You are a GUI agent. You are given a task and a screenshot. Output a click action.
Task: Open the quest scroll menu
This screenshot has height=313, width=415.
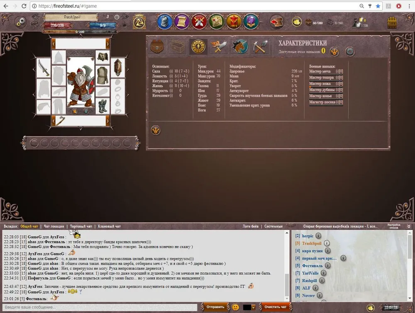[182, 22]
